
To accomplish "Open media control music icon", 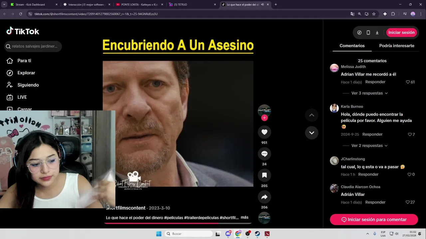I will [405, 14].
